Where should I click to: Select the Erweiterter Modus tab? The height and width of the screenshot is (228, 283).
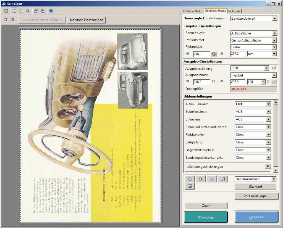click(x=216, y=11)
